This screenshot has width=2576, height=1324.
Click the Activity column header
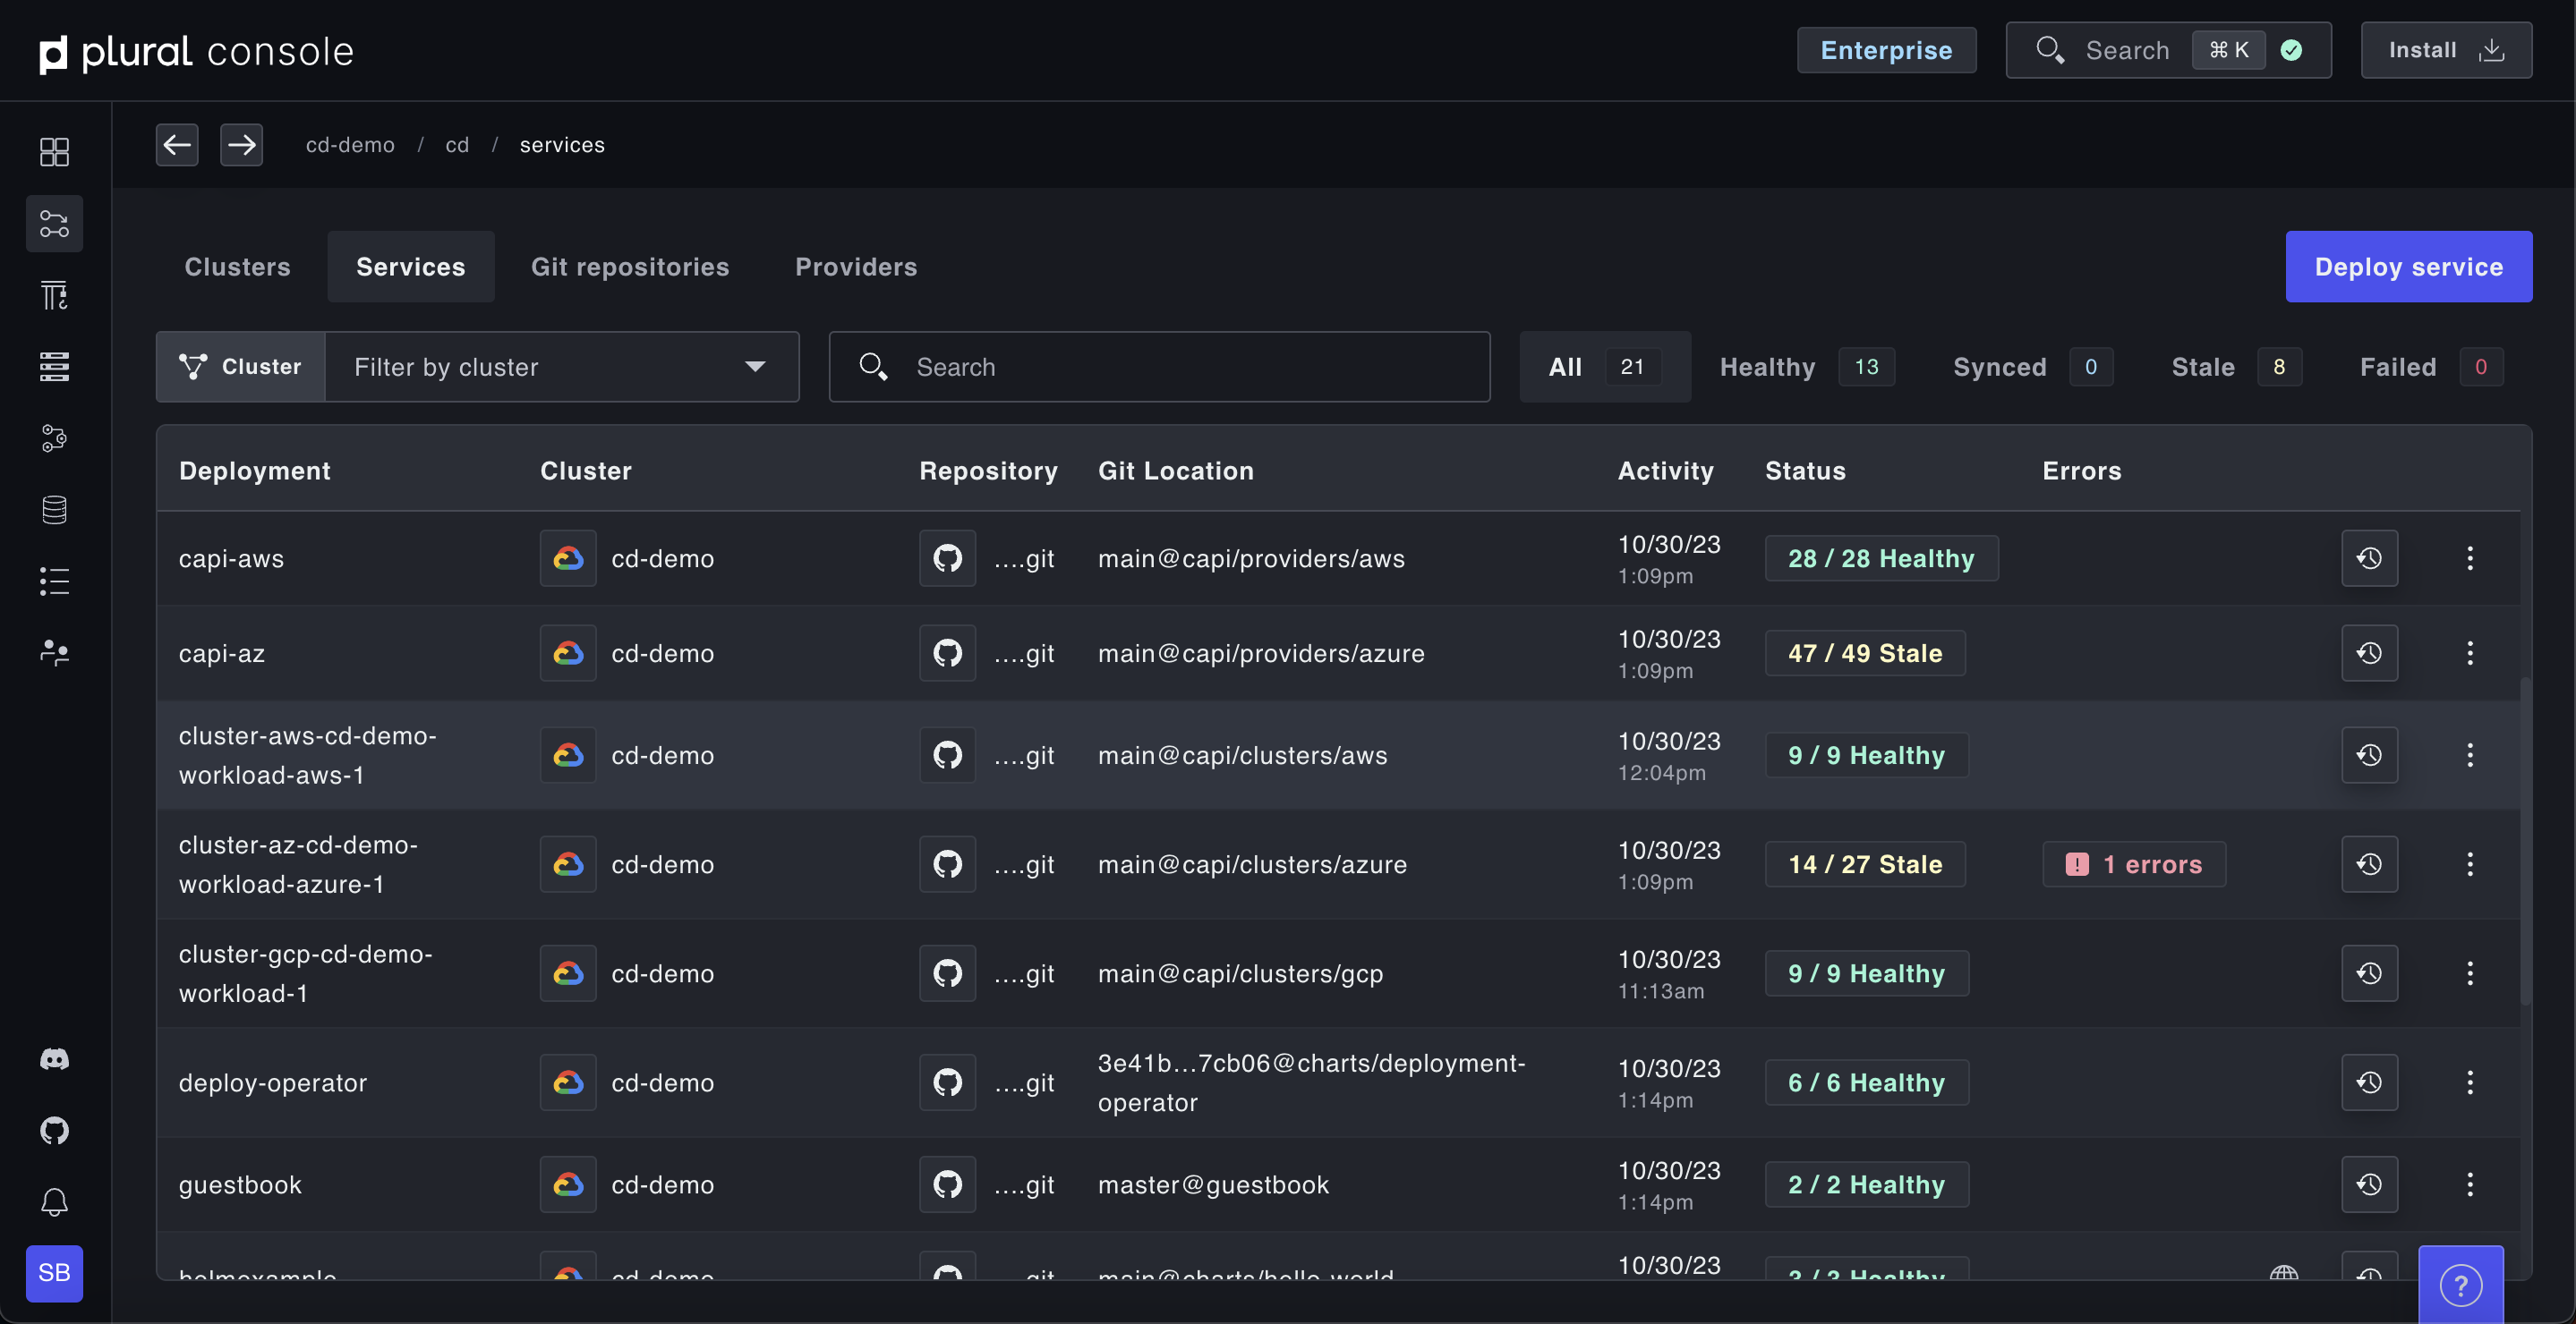click(1665, 471)
